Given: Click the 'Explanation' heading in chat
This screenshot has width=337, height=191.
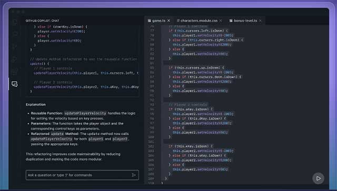Looking at the screenshot, I should 36,105.
